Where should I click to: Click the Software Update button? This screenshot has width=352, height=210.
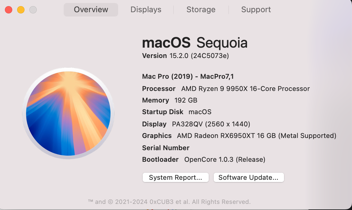pyautogui.click(x=249, y=178)
